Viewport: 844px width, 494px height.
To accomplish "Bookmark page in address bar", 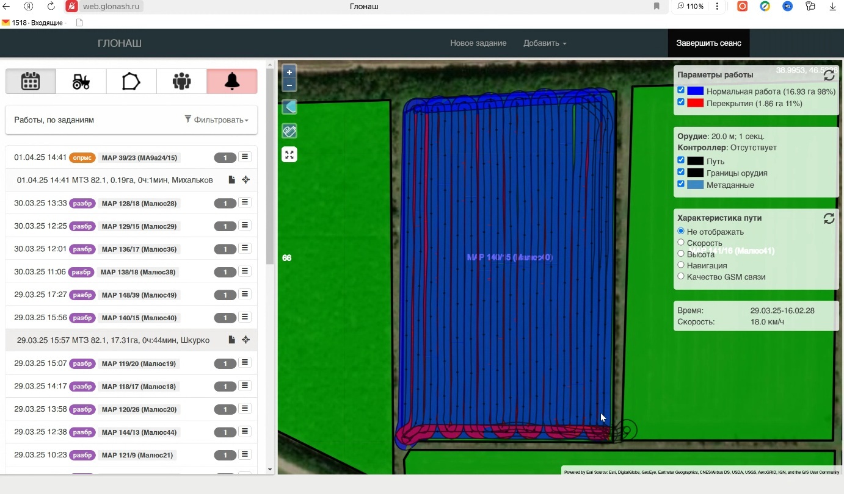I will (657, 6).
